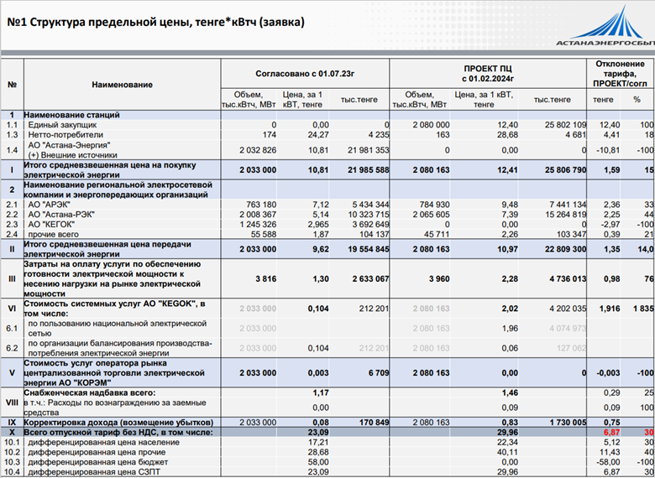Click the '№' column header
The height and width of the screenshot is (478, 655).
pos(12,85)
